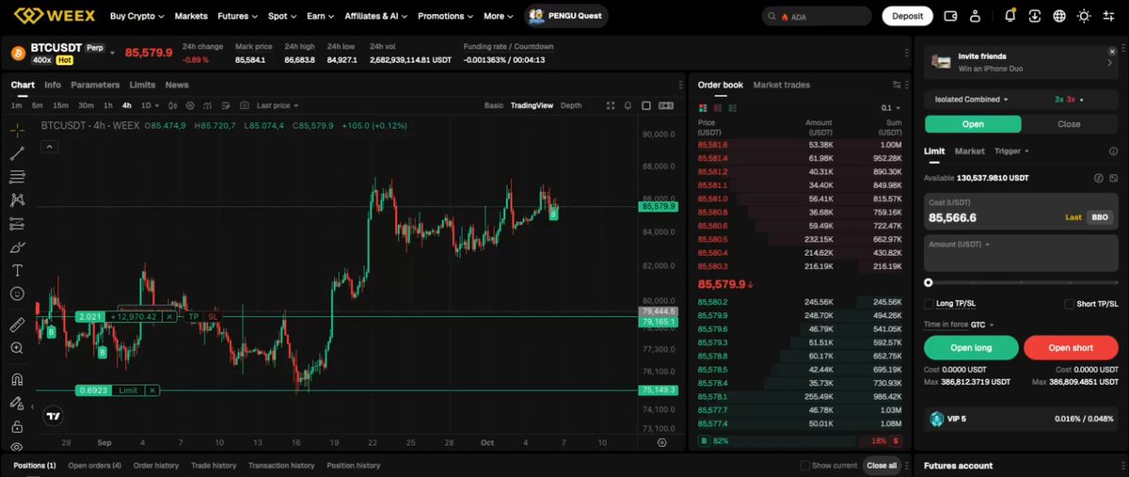Toggle stay in drawing mode pencil-lock
The height and width of the screenshot is (477, 1129).
(x=17, y=403)
